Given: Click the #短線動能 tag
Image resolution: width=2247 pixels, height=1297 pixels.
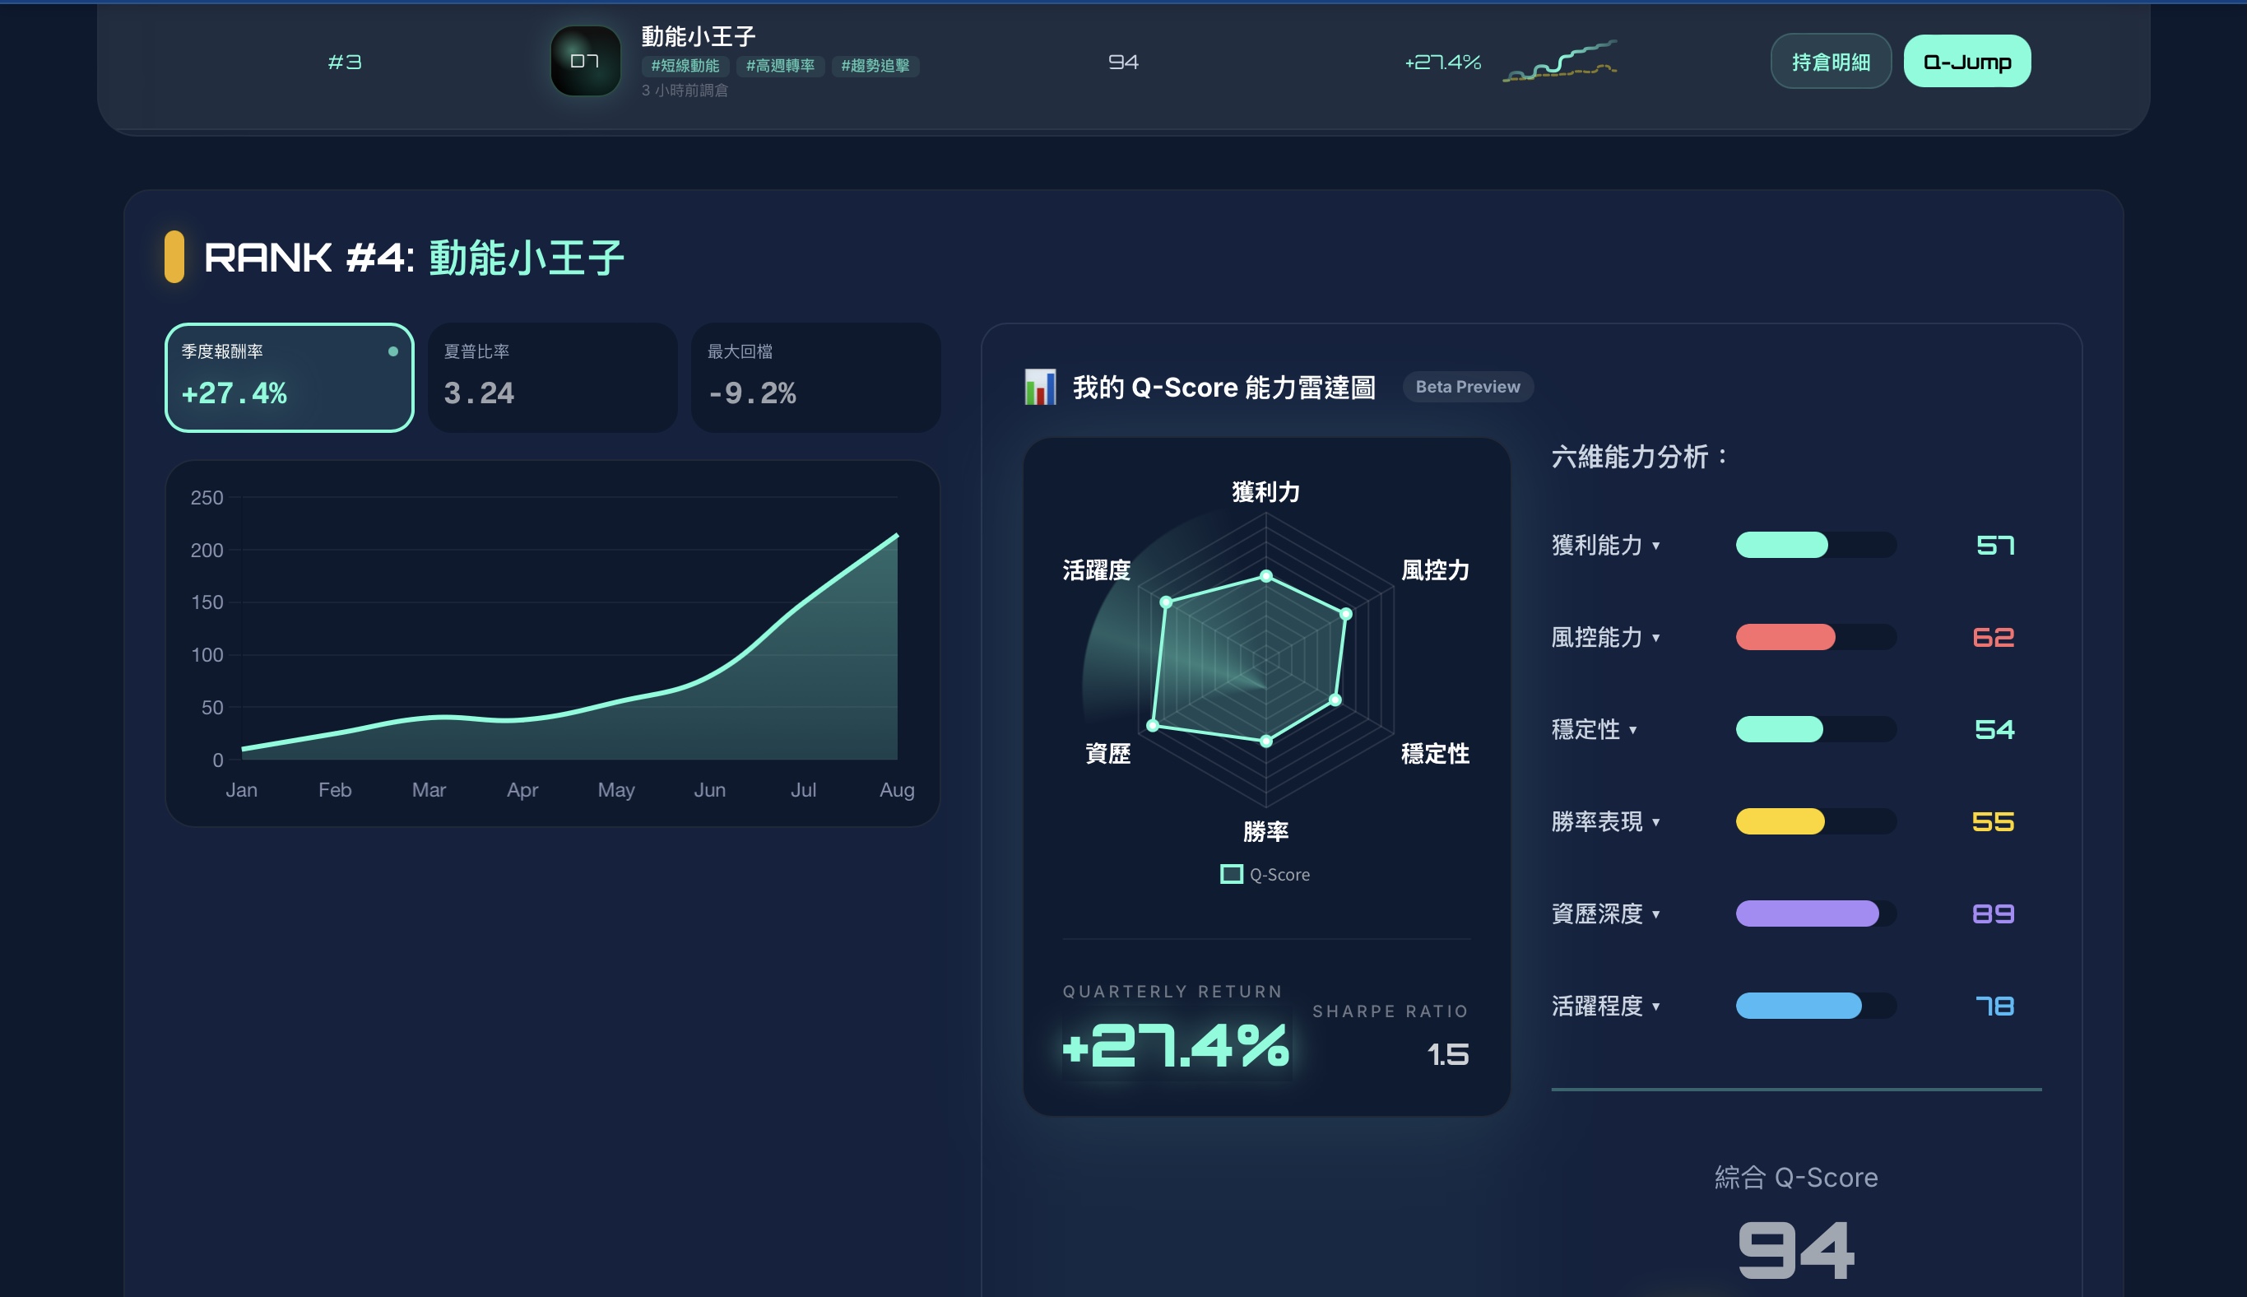Looking at the screenshot, I should (x=685, y=66).
